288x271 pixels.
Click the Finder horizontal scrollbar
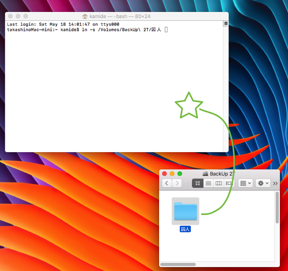click(178, 264)
